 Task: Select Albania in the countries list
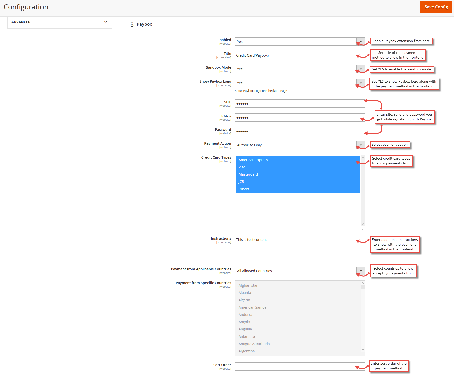[298, 293]
